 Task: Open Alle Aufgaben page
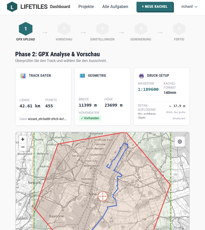click(115, 6)
